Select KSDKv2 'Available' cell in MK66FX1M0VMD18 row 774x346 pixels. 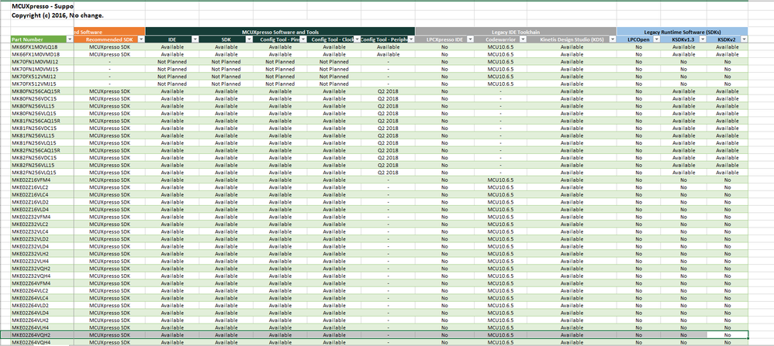(x=727, y=54)
